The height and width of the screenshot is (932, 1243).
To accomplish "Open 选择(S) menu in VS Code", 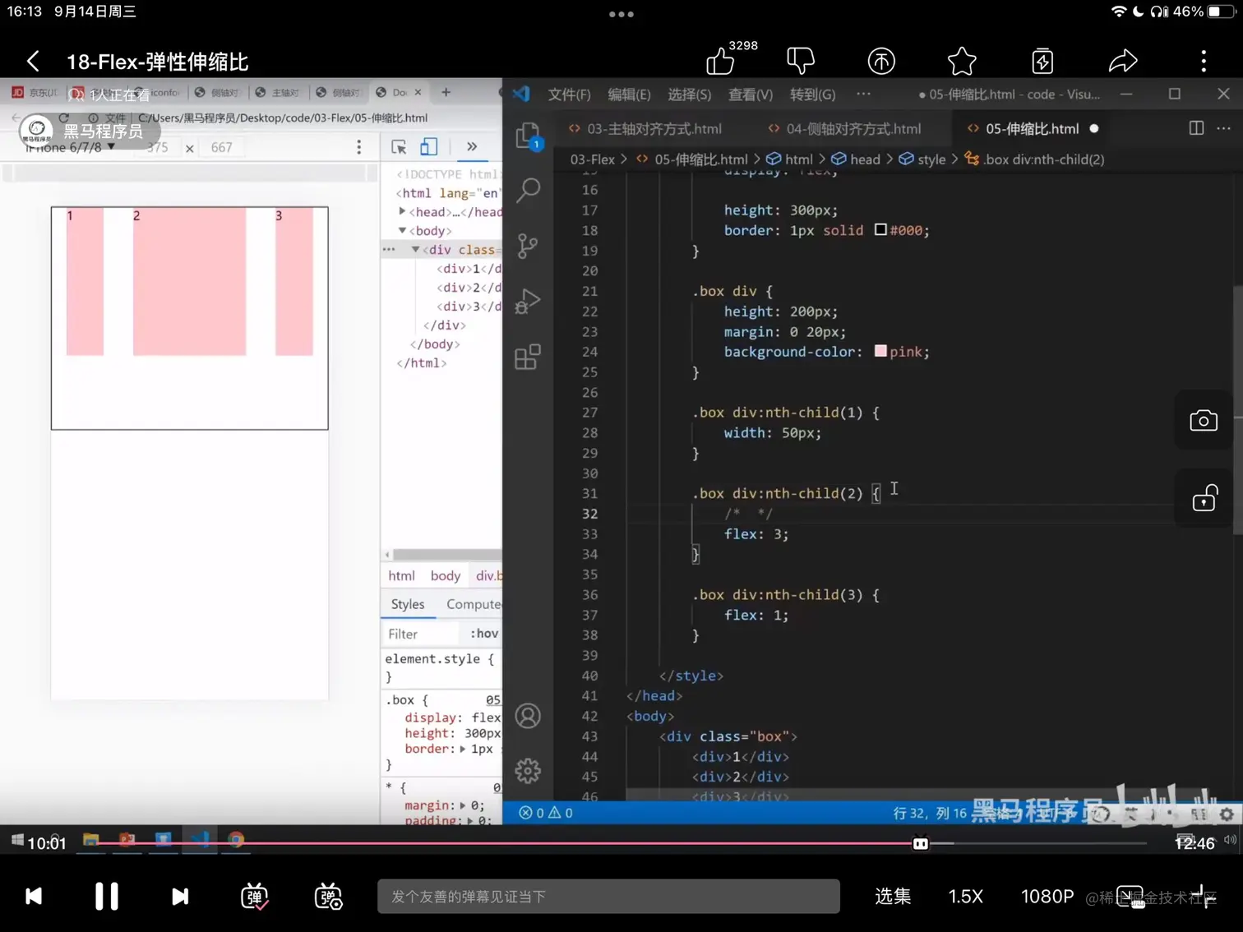I will coord(689,95).
